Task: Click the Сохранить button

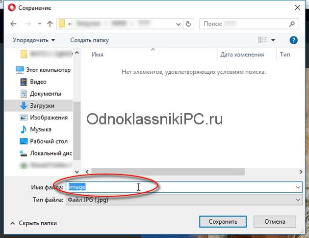Action: point(223,222)
